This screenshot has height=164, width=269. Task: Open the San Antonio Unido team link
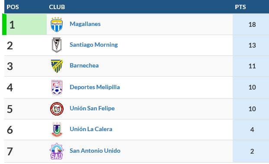(x=95, y=151)
